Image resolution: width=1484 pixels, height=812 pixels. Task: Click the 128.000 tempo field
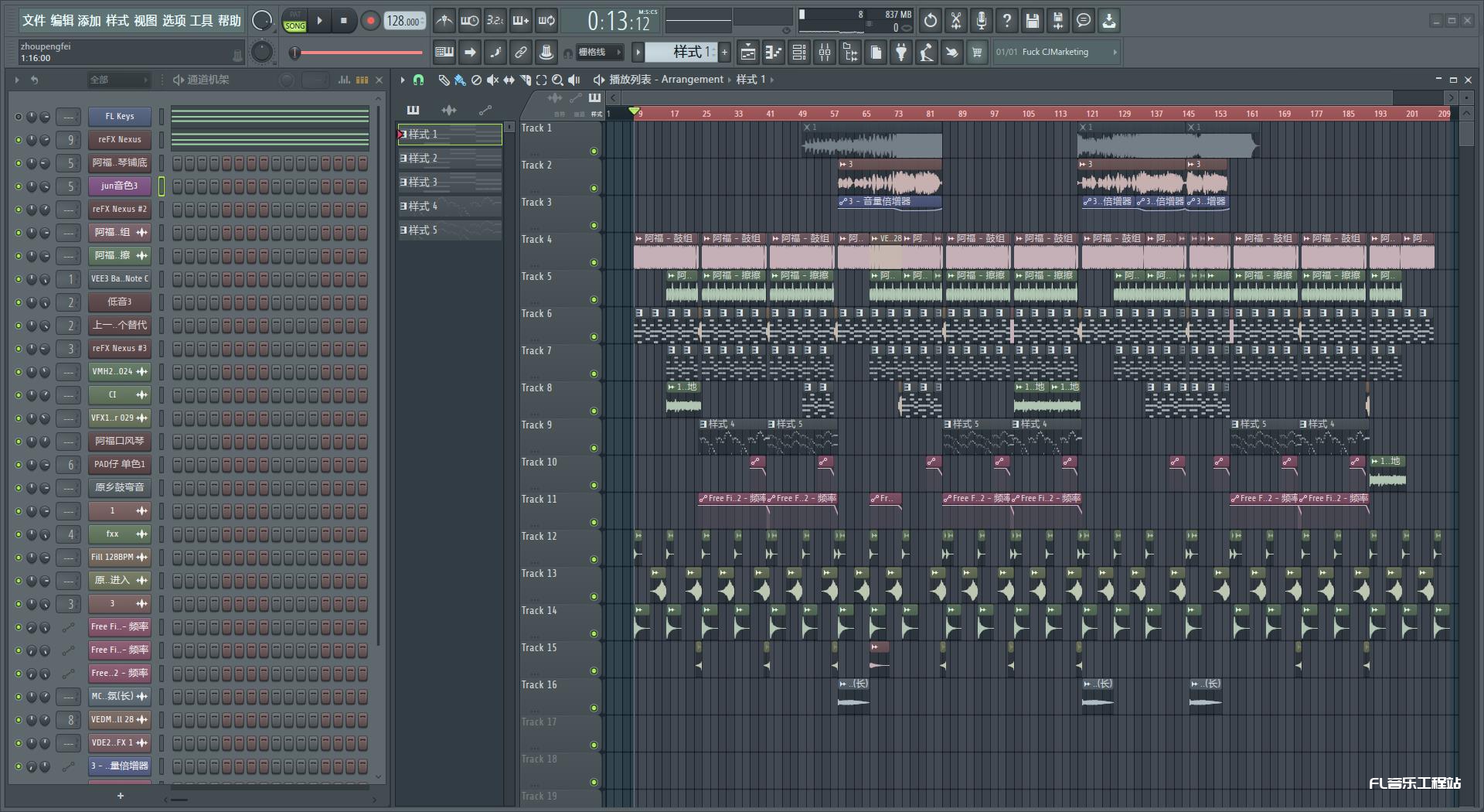tap(404, 21)
